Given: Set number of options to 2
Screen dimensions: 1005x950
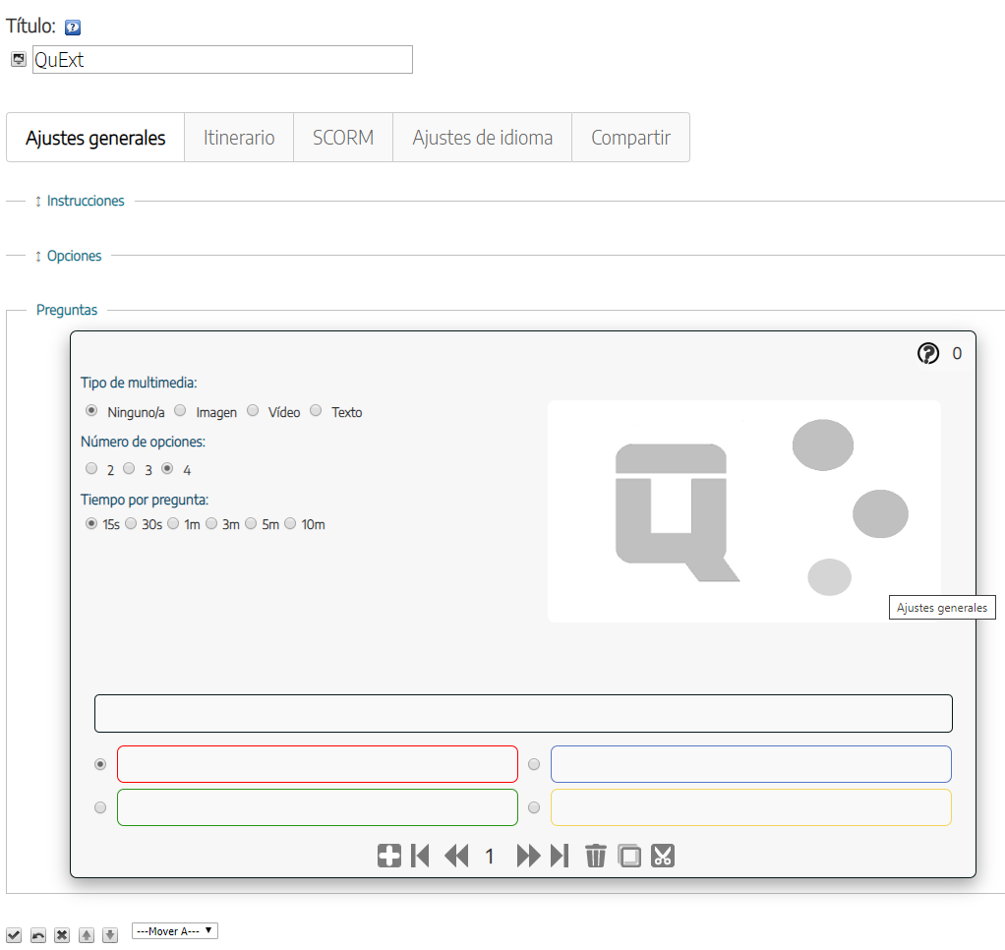Looking at the screenshot, I should click(x=91, y=469).
